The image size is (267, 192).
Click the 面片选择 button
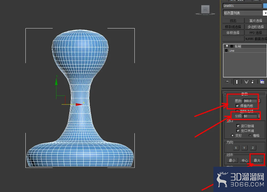256,21
